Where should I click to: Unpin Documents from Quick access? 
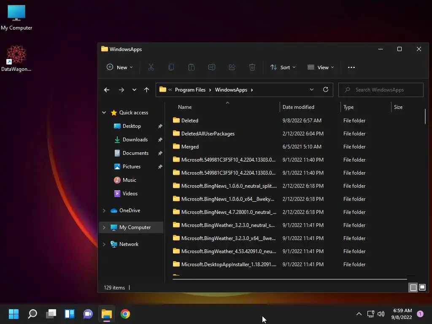160,153
